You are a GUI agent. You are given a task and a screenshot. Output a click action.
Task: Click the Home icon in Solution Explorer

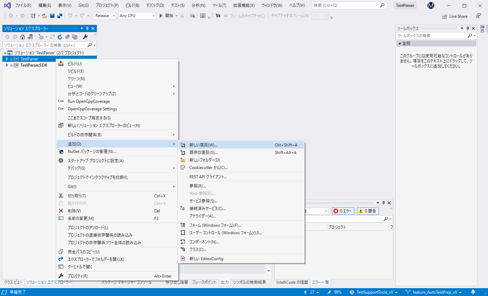coord(23,37)
